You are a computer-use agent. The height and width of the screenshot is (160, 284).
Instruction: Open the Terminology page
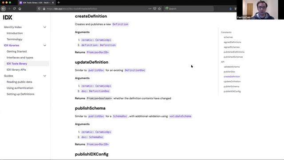point(15,40)
